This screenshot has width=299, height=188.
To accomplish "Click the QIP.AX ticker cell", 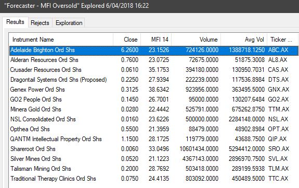I will point(278,139).
